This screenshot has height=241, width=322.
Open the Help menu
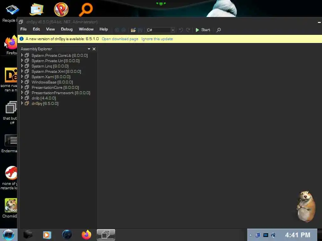tap(104, 29)
